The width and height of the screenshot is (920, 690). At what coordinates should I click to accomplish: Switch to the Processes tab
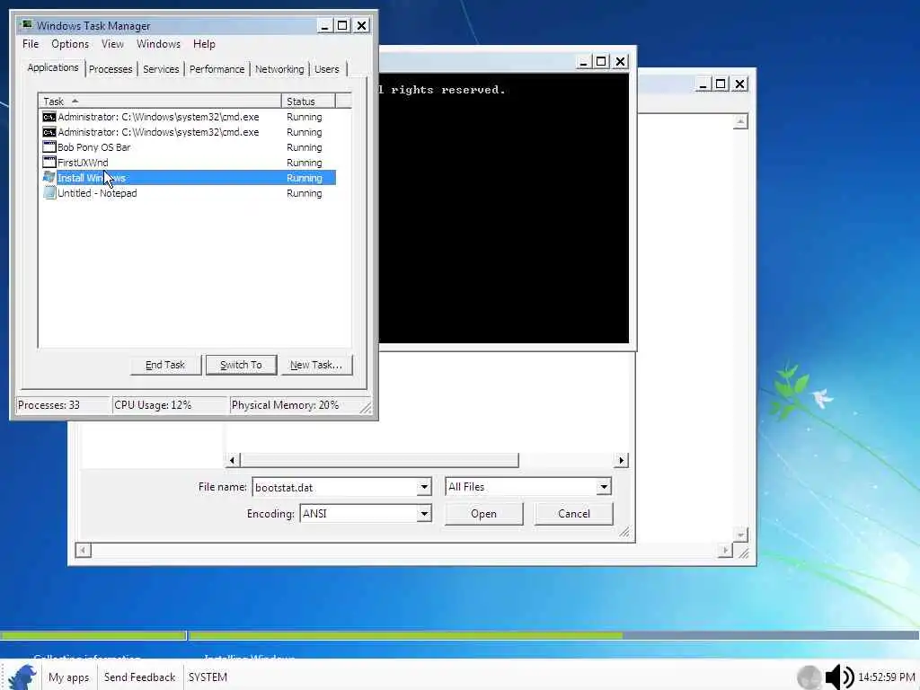coord(111,69)
